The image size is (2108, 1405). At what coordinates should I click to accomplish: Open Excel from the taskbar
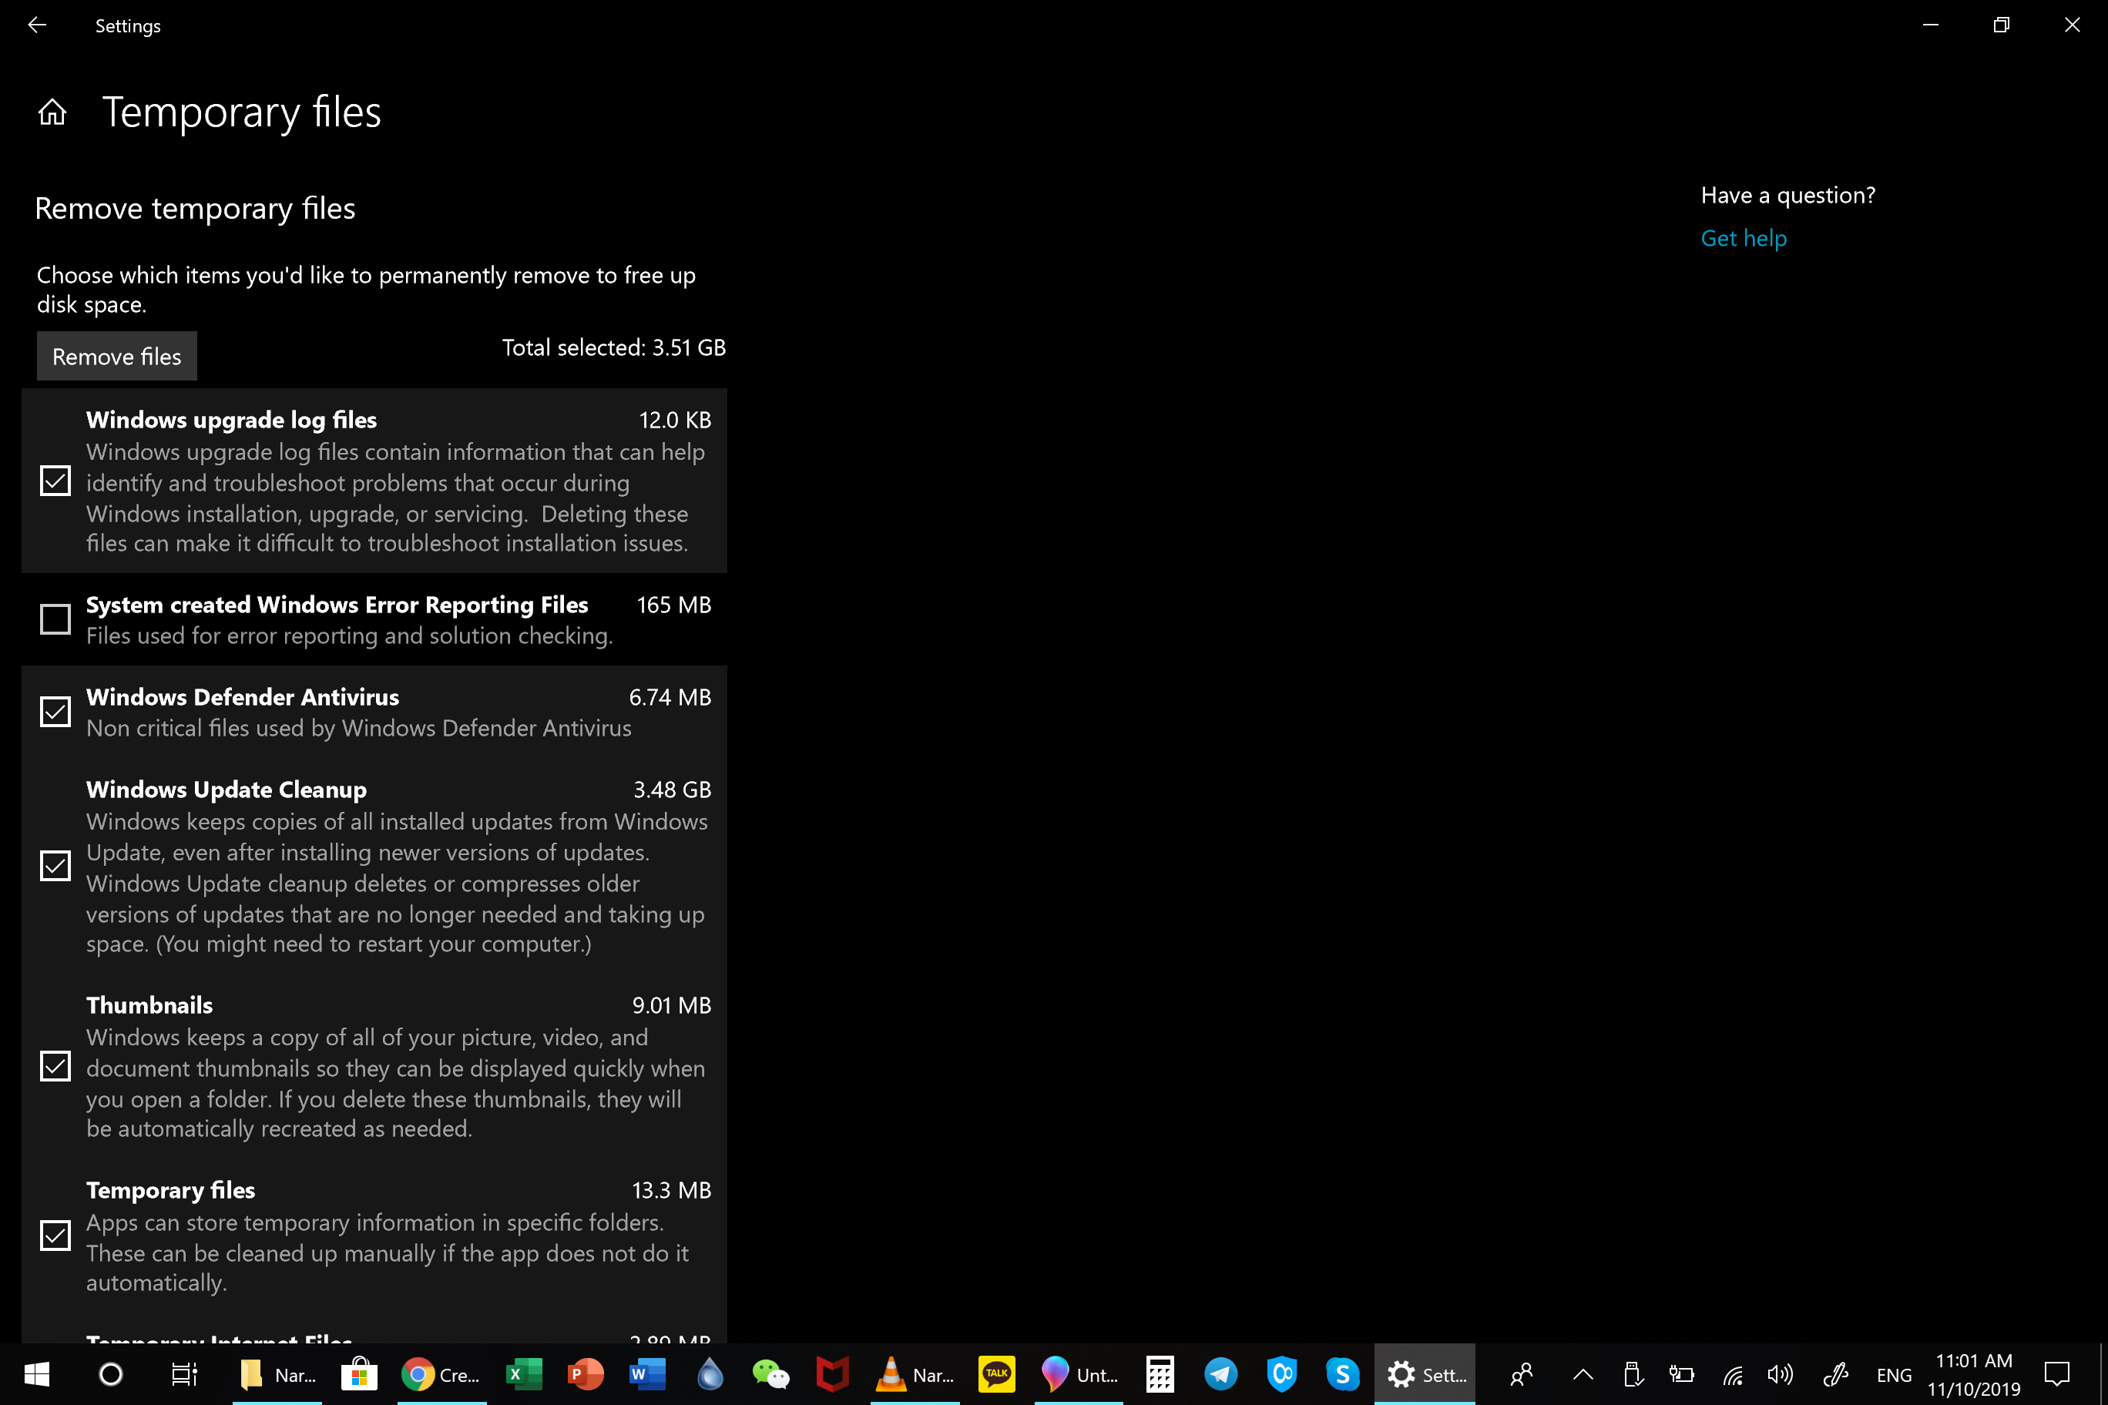525,1374
